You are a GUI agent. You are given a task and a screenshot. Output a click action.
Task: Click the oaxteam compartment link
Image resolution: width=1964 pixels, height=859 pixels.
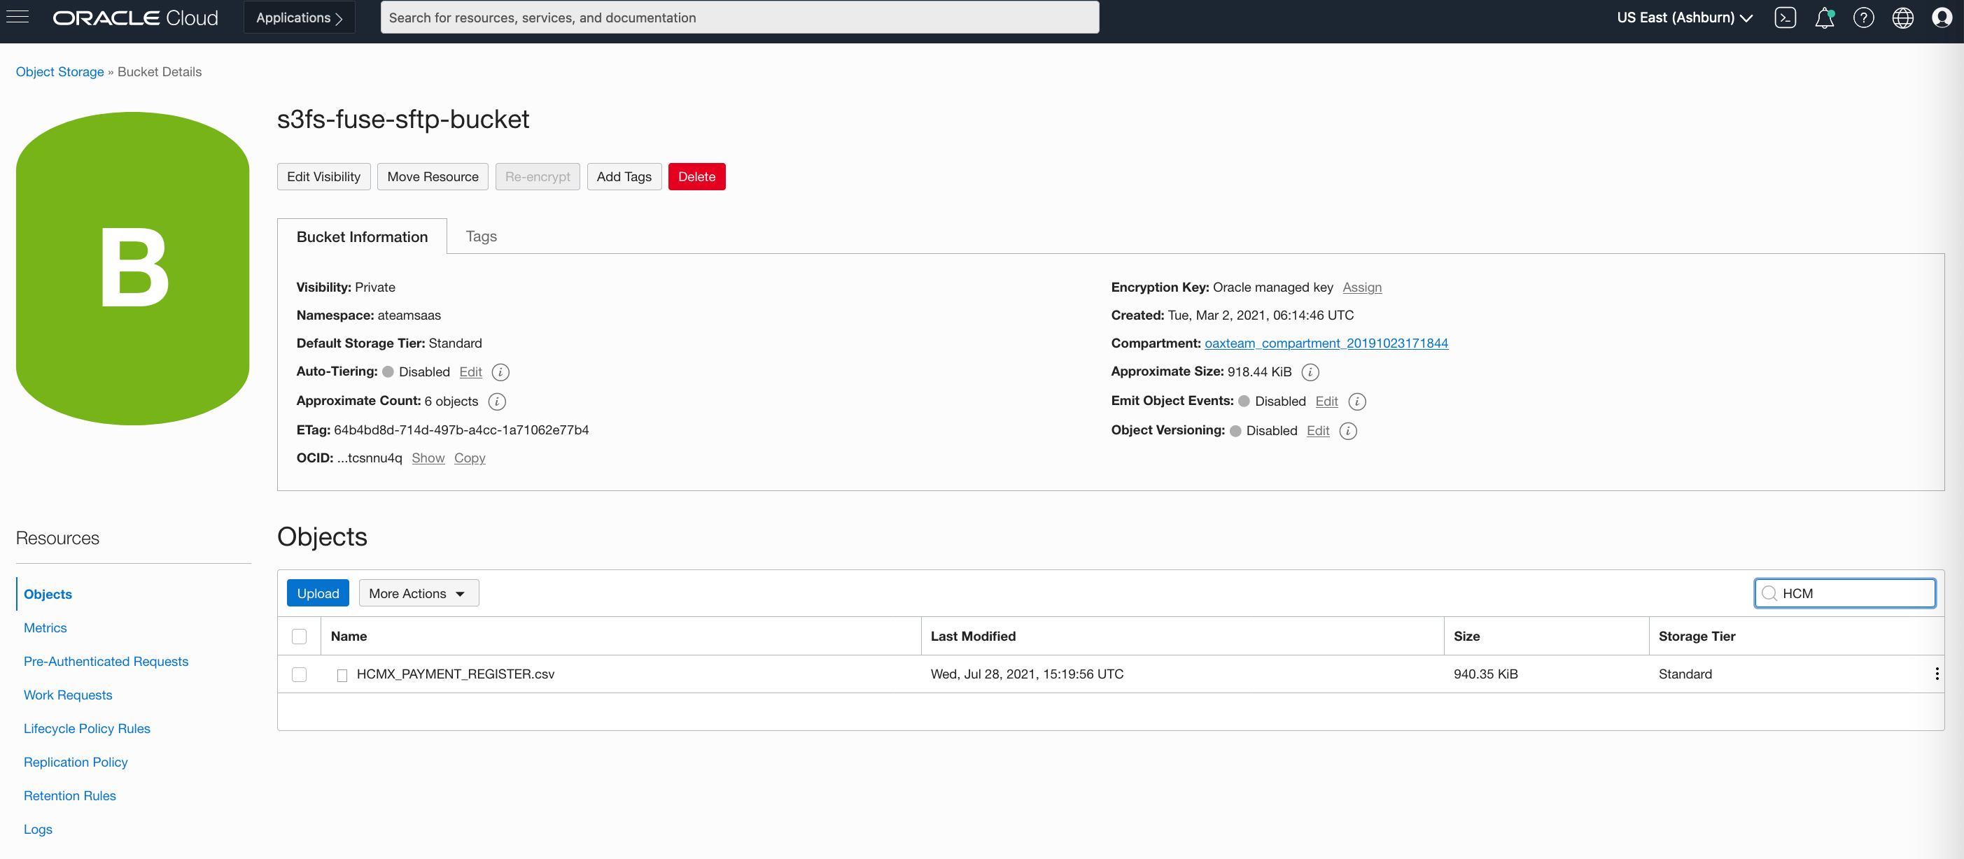pyautogui.click(x=1325, y=343)
